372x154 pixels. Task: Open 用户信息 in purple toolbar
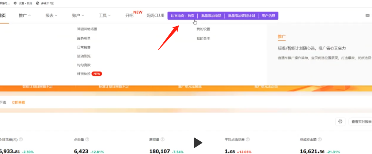click(x=268, y=16)
